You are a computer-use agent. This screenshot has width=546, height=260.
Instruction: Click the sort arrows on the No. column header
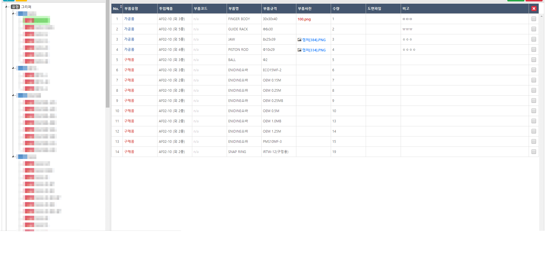[121, 7]
